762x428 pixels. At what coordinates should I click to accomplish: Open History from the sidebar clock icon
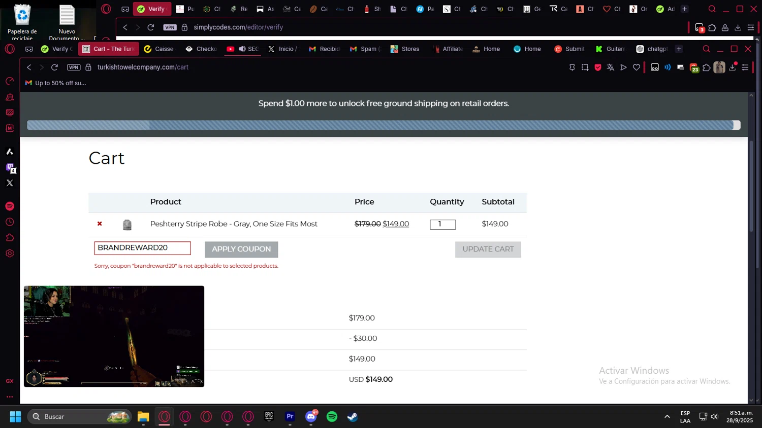[x=10, y=222]
